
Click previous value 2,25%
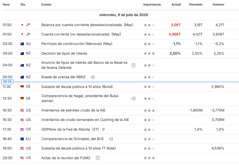219,53
